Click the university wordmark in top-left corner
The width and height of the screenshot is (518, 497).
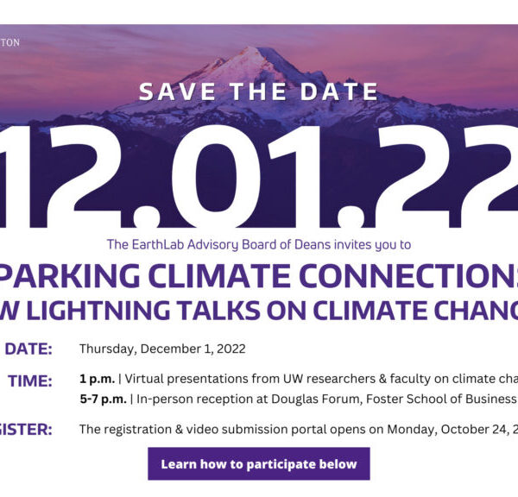(10, 41)
